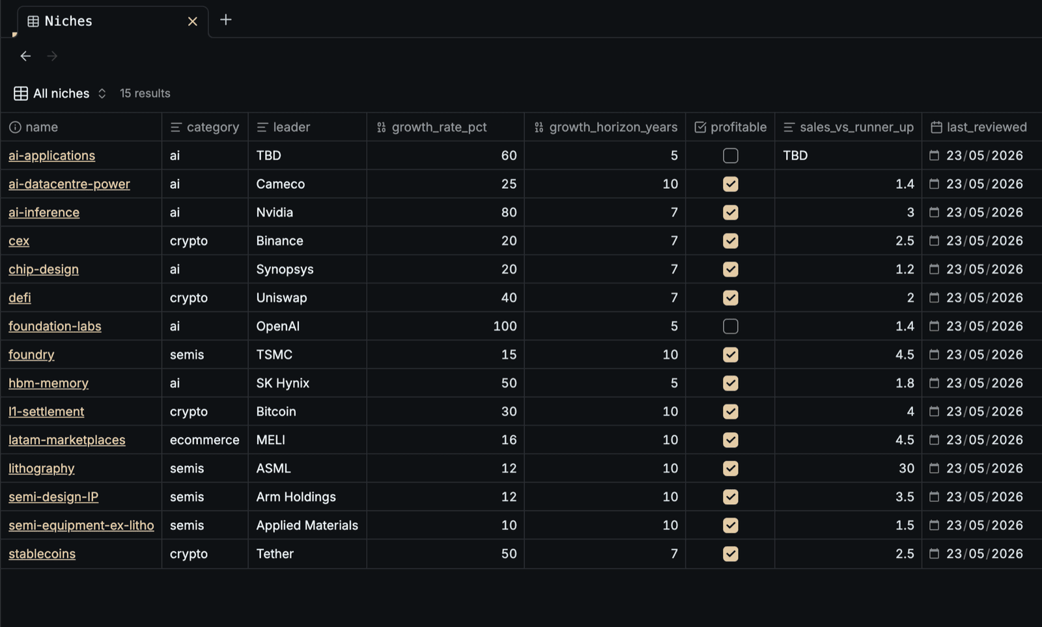Go back using the left arrow
Viewport: 1042px width, 627px height.
tap(25, 56)
